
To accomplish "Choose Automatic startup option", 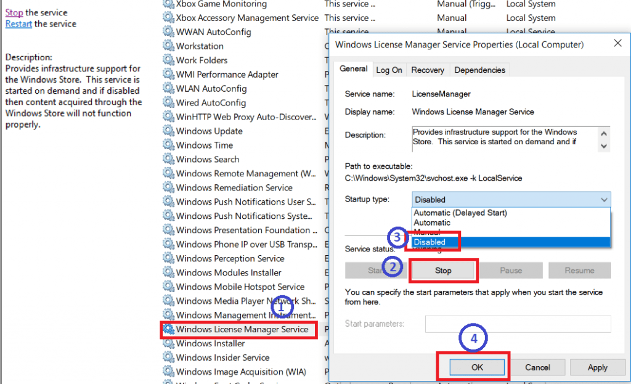I will [432, 222].
